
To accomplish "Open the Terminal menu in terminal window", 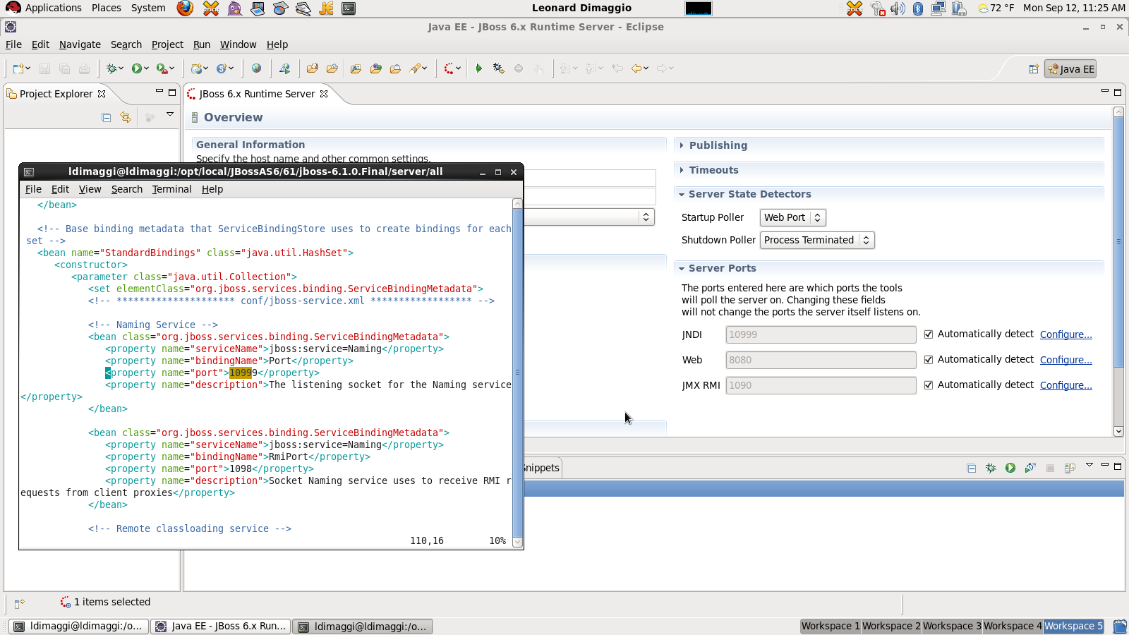I will 171,189.
